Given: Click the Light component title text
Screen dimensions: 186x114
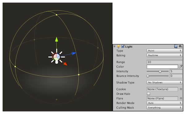Looking at the screenshot, I should [129, 47].
